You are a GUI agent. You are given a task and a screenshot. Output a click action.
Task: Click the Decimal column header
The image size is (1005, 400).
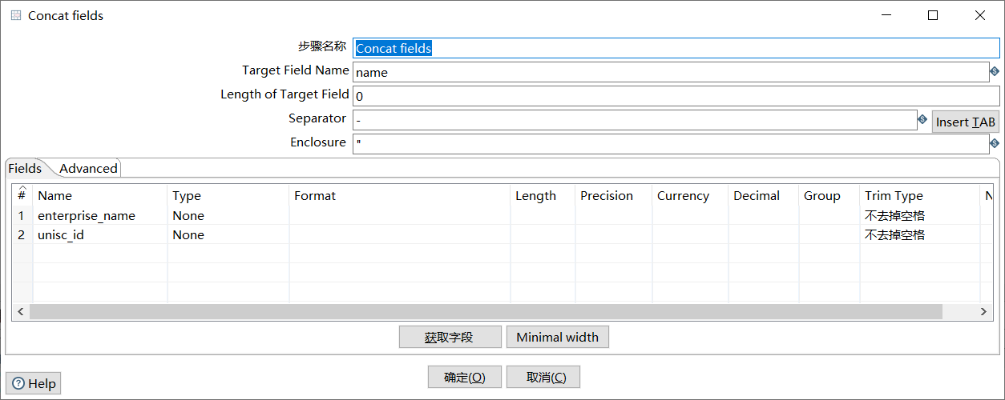(x=764, y=195)
